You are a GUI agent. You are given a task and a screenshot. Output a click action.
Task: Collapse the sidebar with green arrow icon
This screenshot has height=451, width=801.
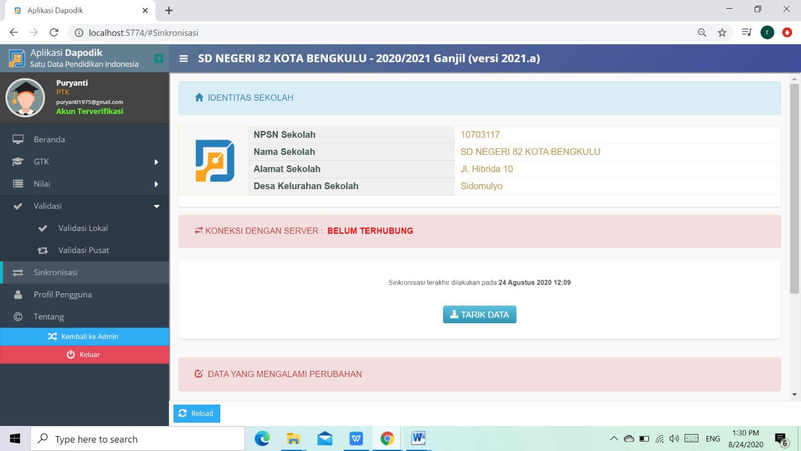[159, 58]
